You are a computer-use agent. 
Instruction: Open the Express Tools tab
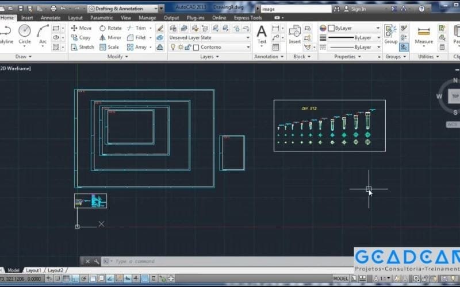point(248,18)
